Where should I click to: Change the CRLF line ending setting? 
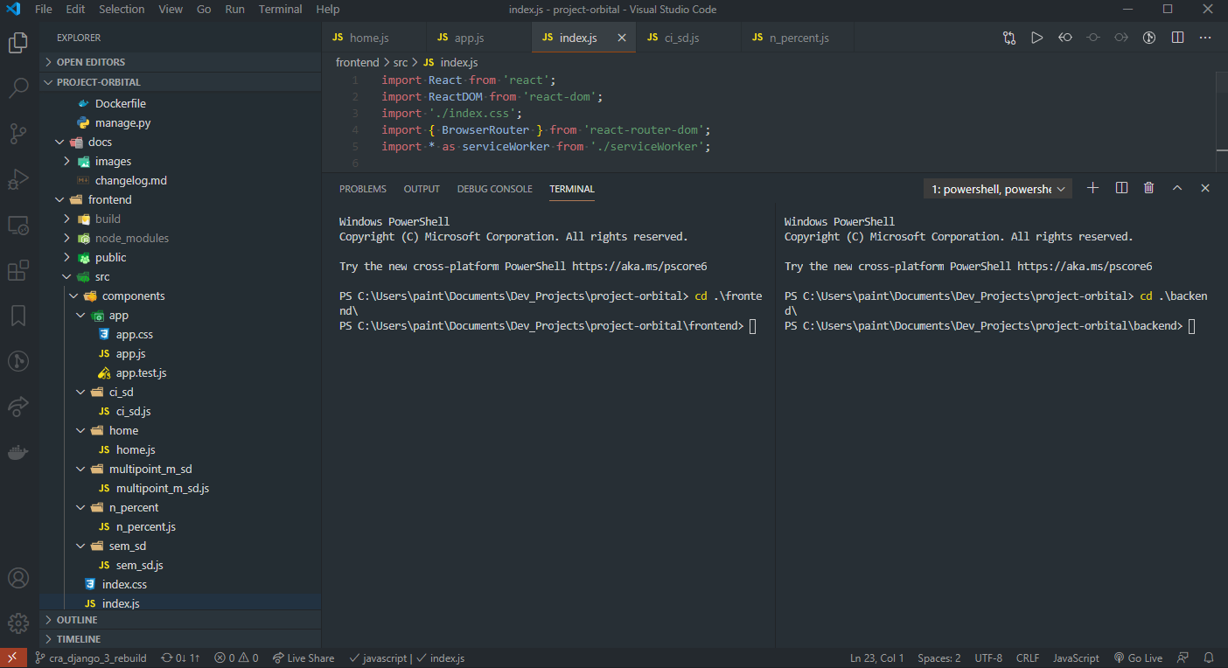1028,658
